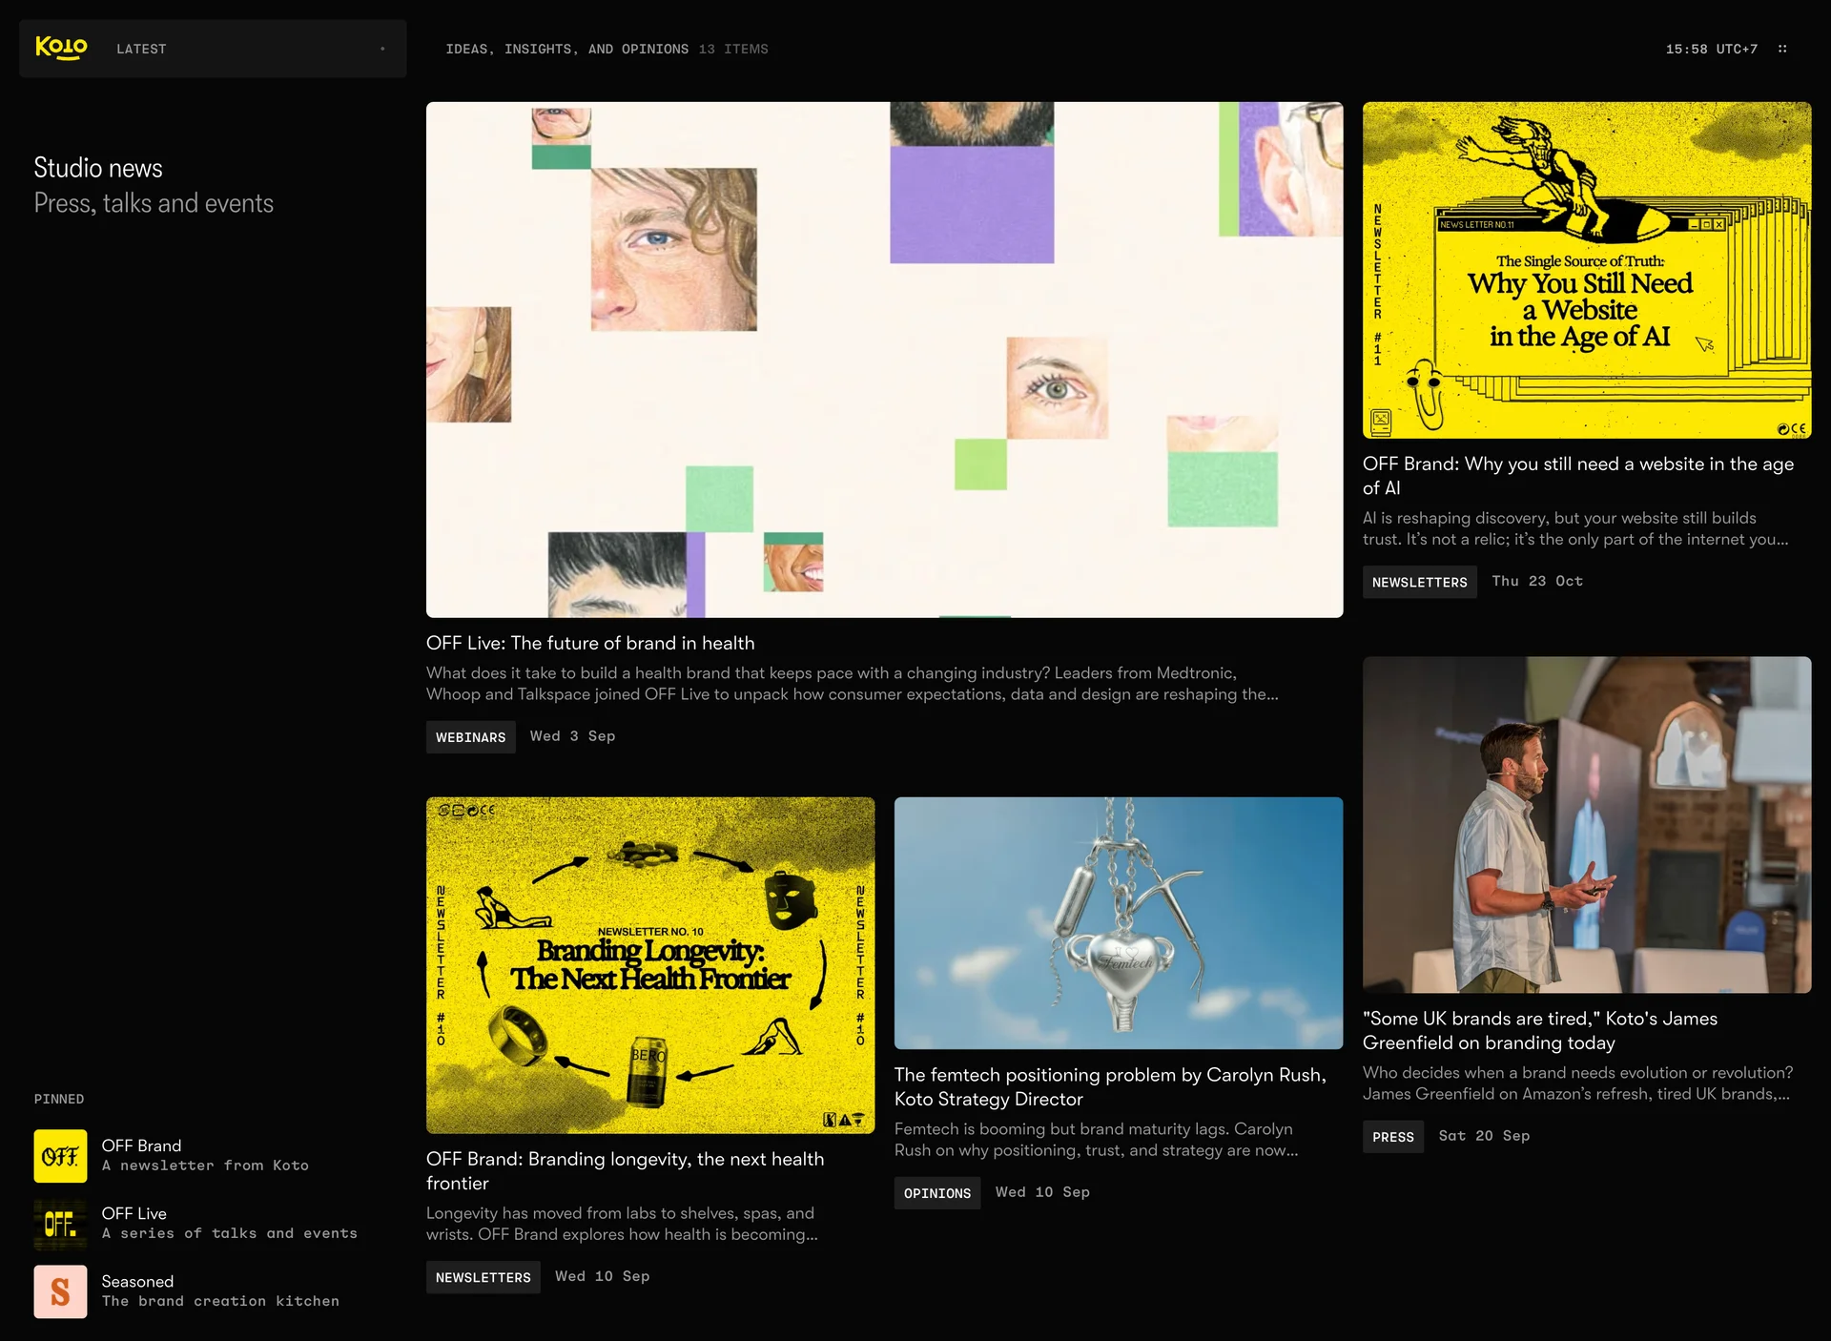Viewport: 1831px width, 1341px height.
Task: Click the yellow OFF Brand pinned icon
Action: (60, 1156)
